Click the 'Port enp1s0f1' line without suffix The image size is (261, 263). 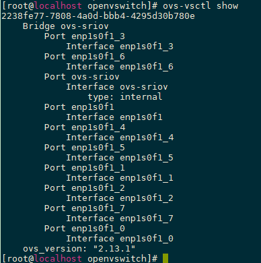(79, 107)
